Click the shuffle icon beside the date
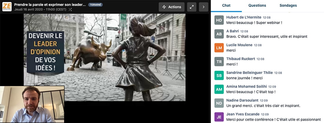Viewport: 324px width, 123px height. coord(70,9)
